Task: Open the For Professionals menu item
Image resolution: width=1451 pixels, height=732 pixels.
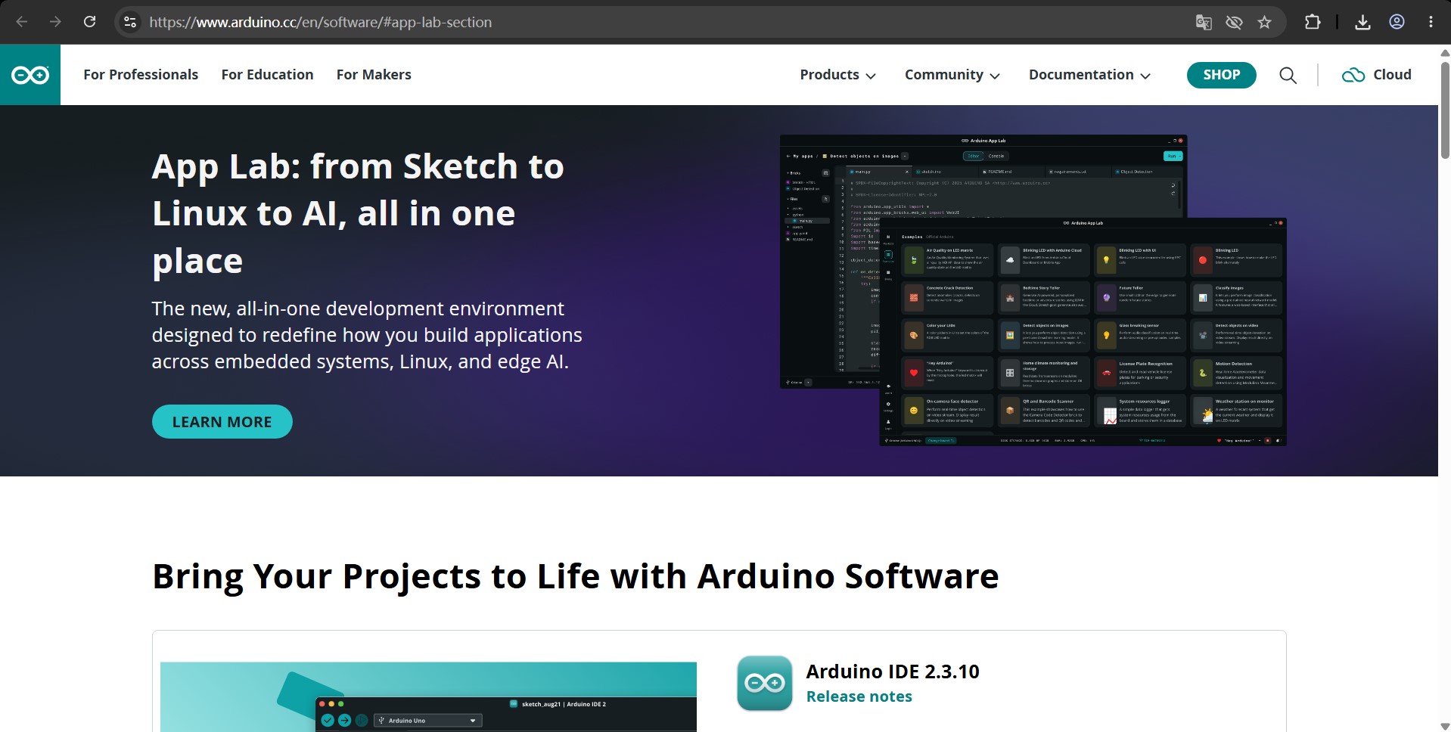Action: click(x=141, y=75)
